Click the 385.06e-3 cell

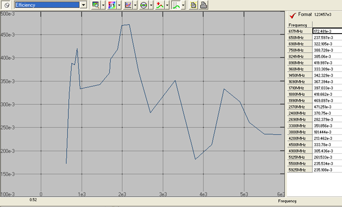point(327,56)
